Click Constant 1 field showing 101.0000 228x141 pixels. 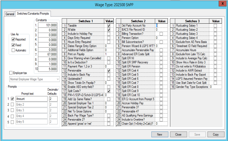tap(48, 25)
